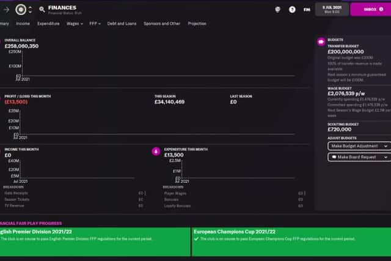Click the speech icon on Make Board Request
391x261 pixels.
click(x=334, y=157)
